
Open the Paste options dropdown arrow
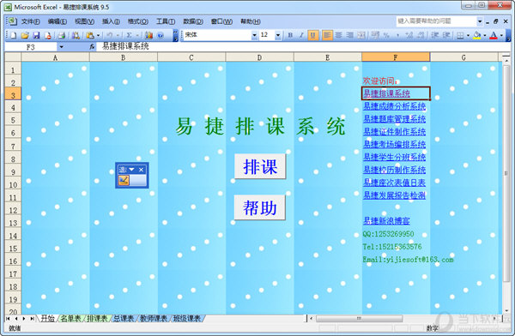tap(98, 35)
